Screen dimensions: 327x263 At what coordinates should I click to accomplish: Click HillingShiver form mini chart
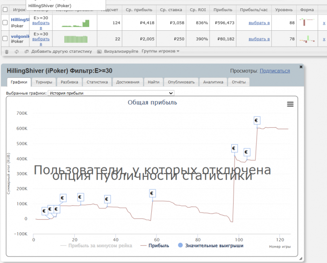click(307, 22)
